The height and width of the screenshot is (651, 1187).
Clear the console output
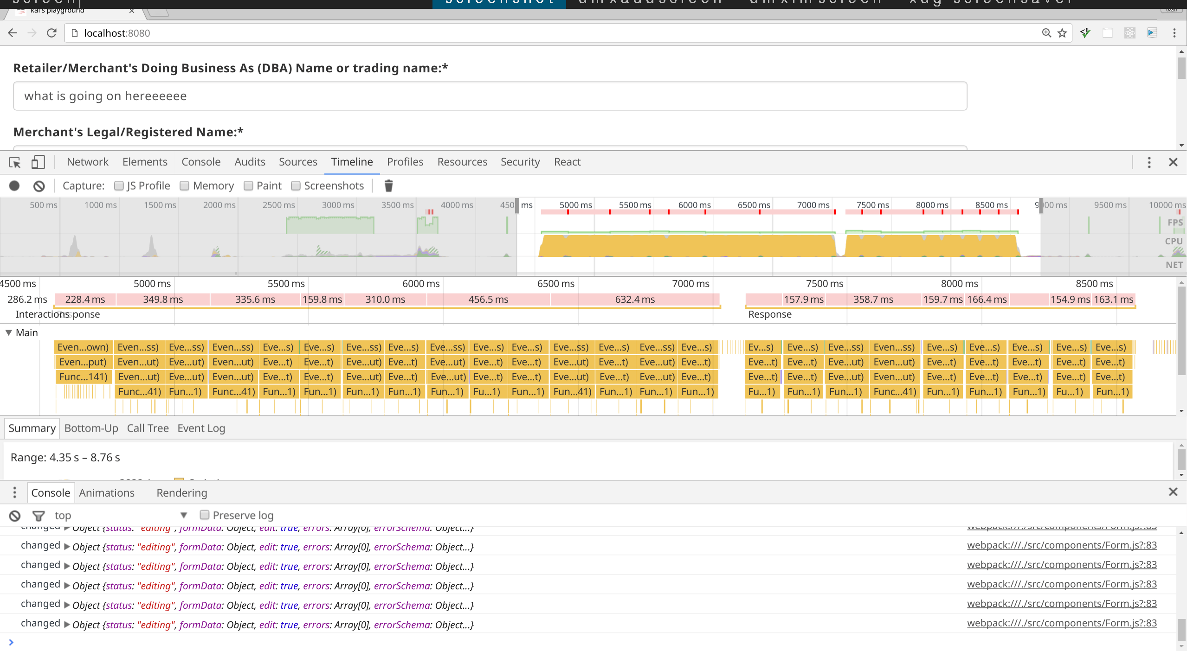(x=14, y=515)
